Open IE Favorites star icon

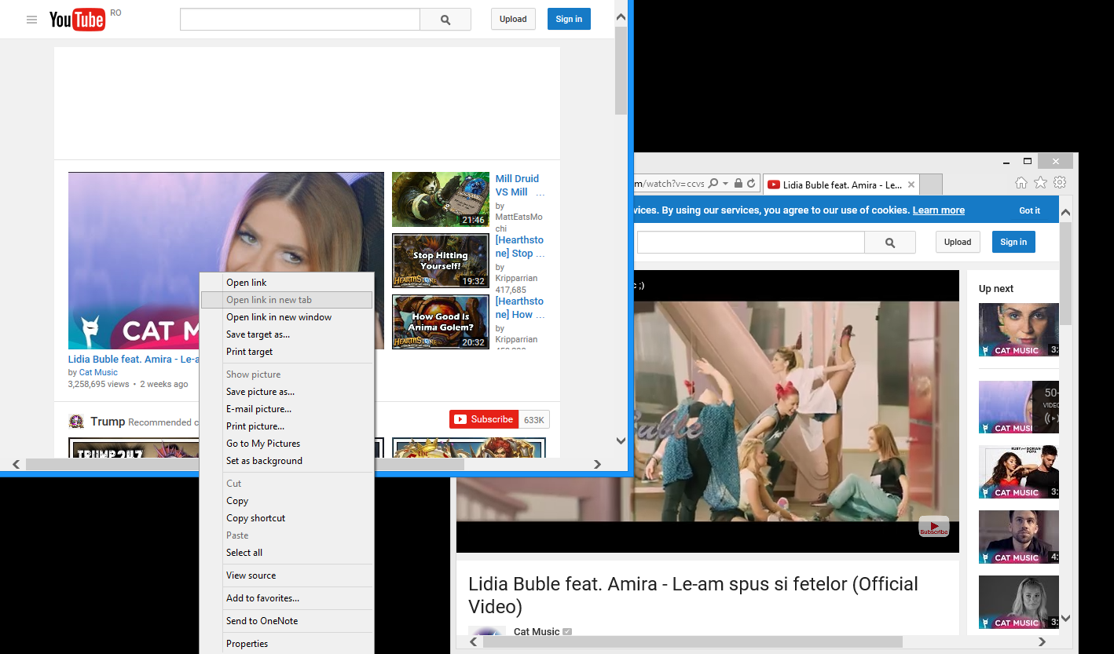1040,183
